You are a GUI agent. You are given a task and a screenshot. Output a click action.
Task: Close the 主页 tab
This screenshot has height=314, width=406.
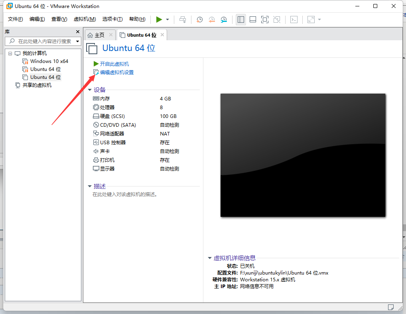click(x=111, y=35)
